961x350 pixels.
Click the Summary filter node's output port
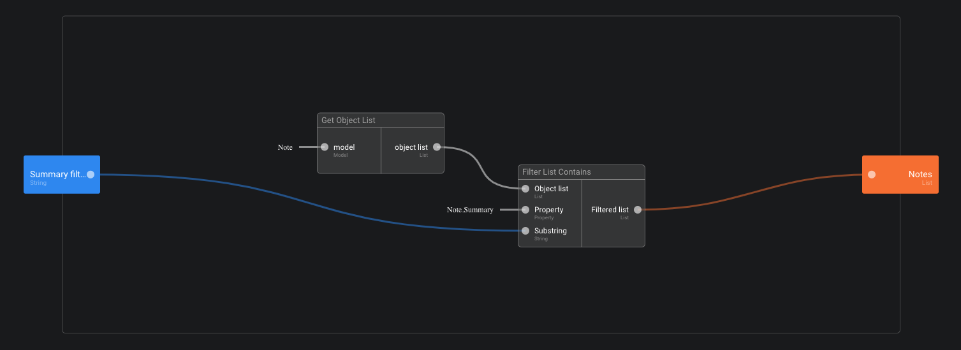point(91,174)
